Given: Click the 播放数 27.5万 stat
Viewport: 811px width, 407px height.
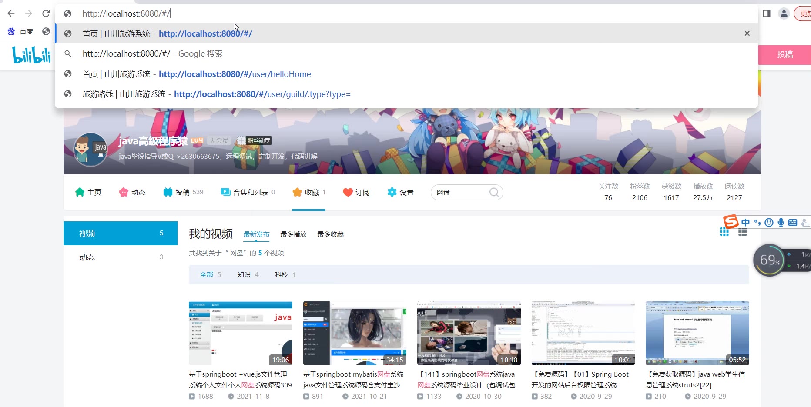Looking at the screenshot, I should coord(703,192).
